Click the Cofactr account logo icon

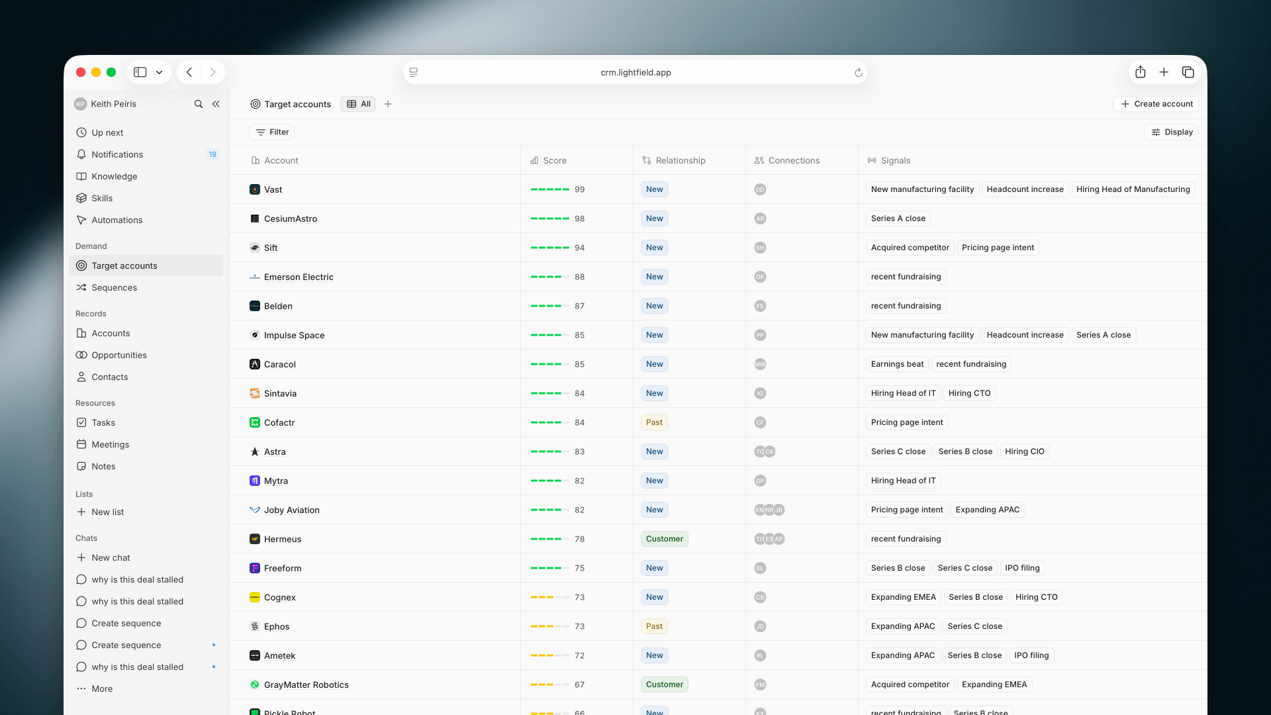pyautogui.click(x=255, y=422)
